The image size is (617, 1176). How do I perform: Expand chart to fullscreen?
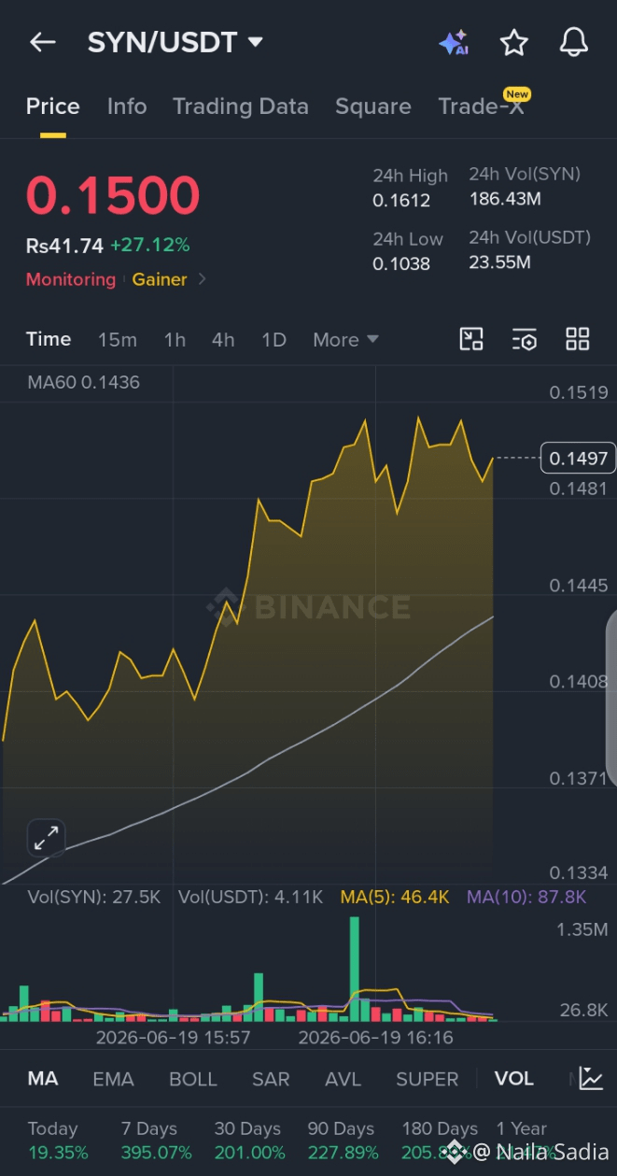[x=46, y=838]
